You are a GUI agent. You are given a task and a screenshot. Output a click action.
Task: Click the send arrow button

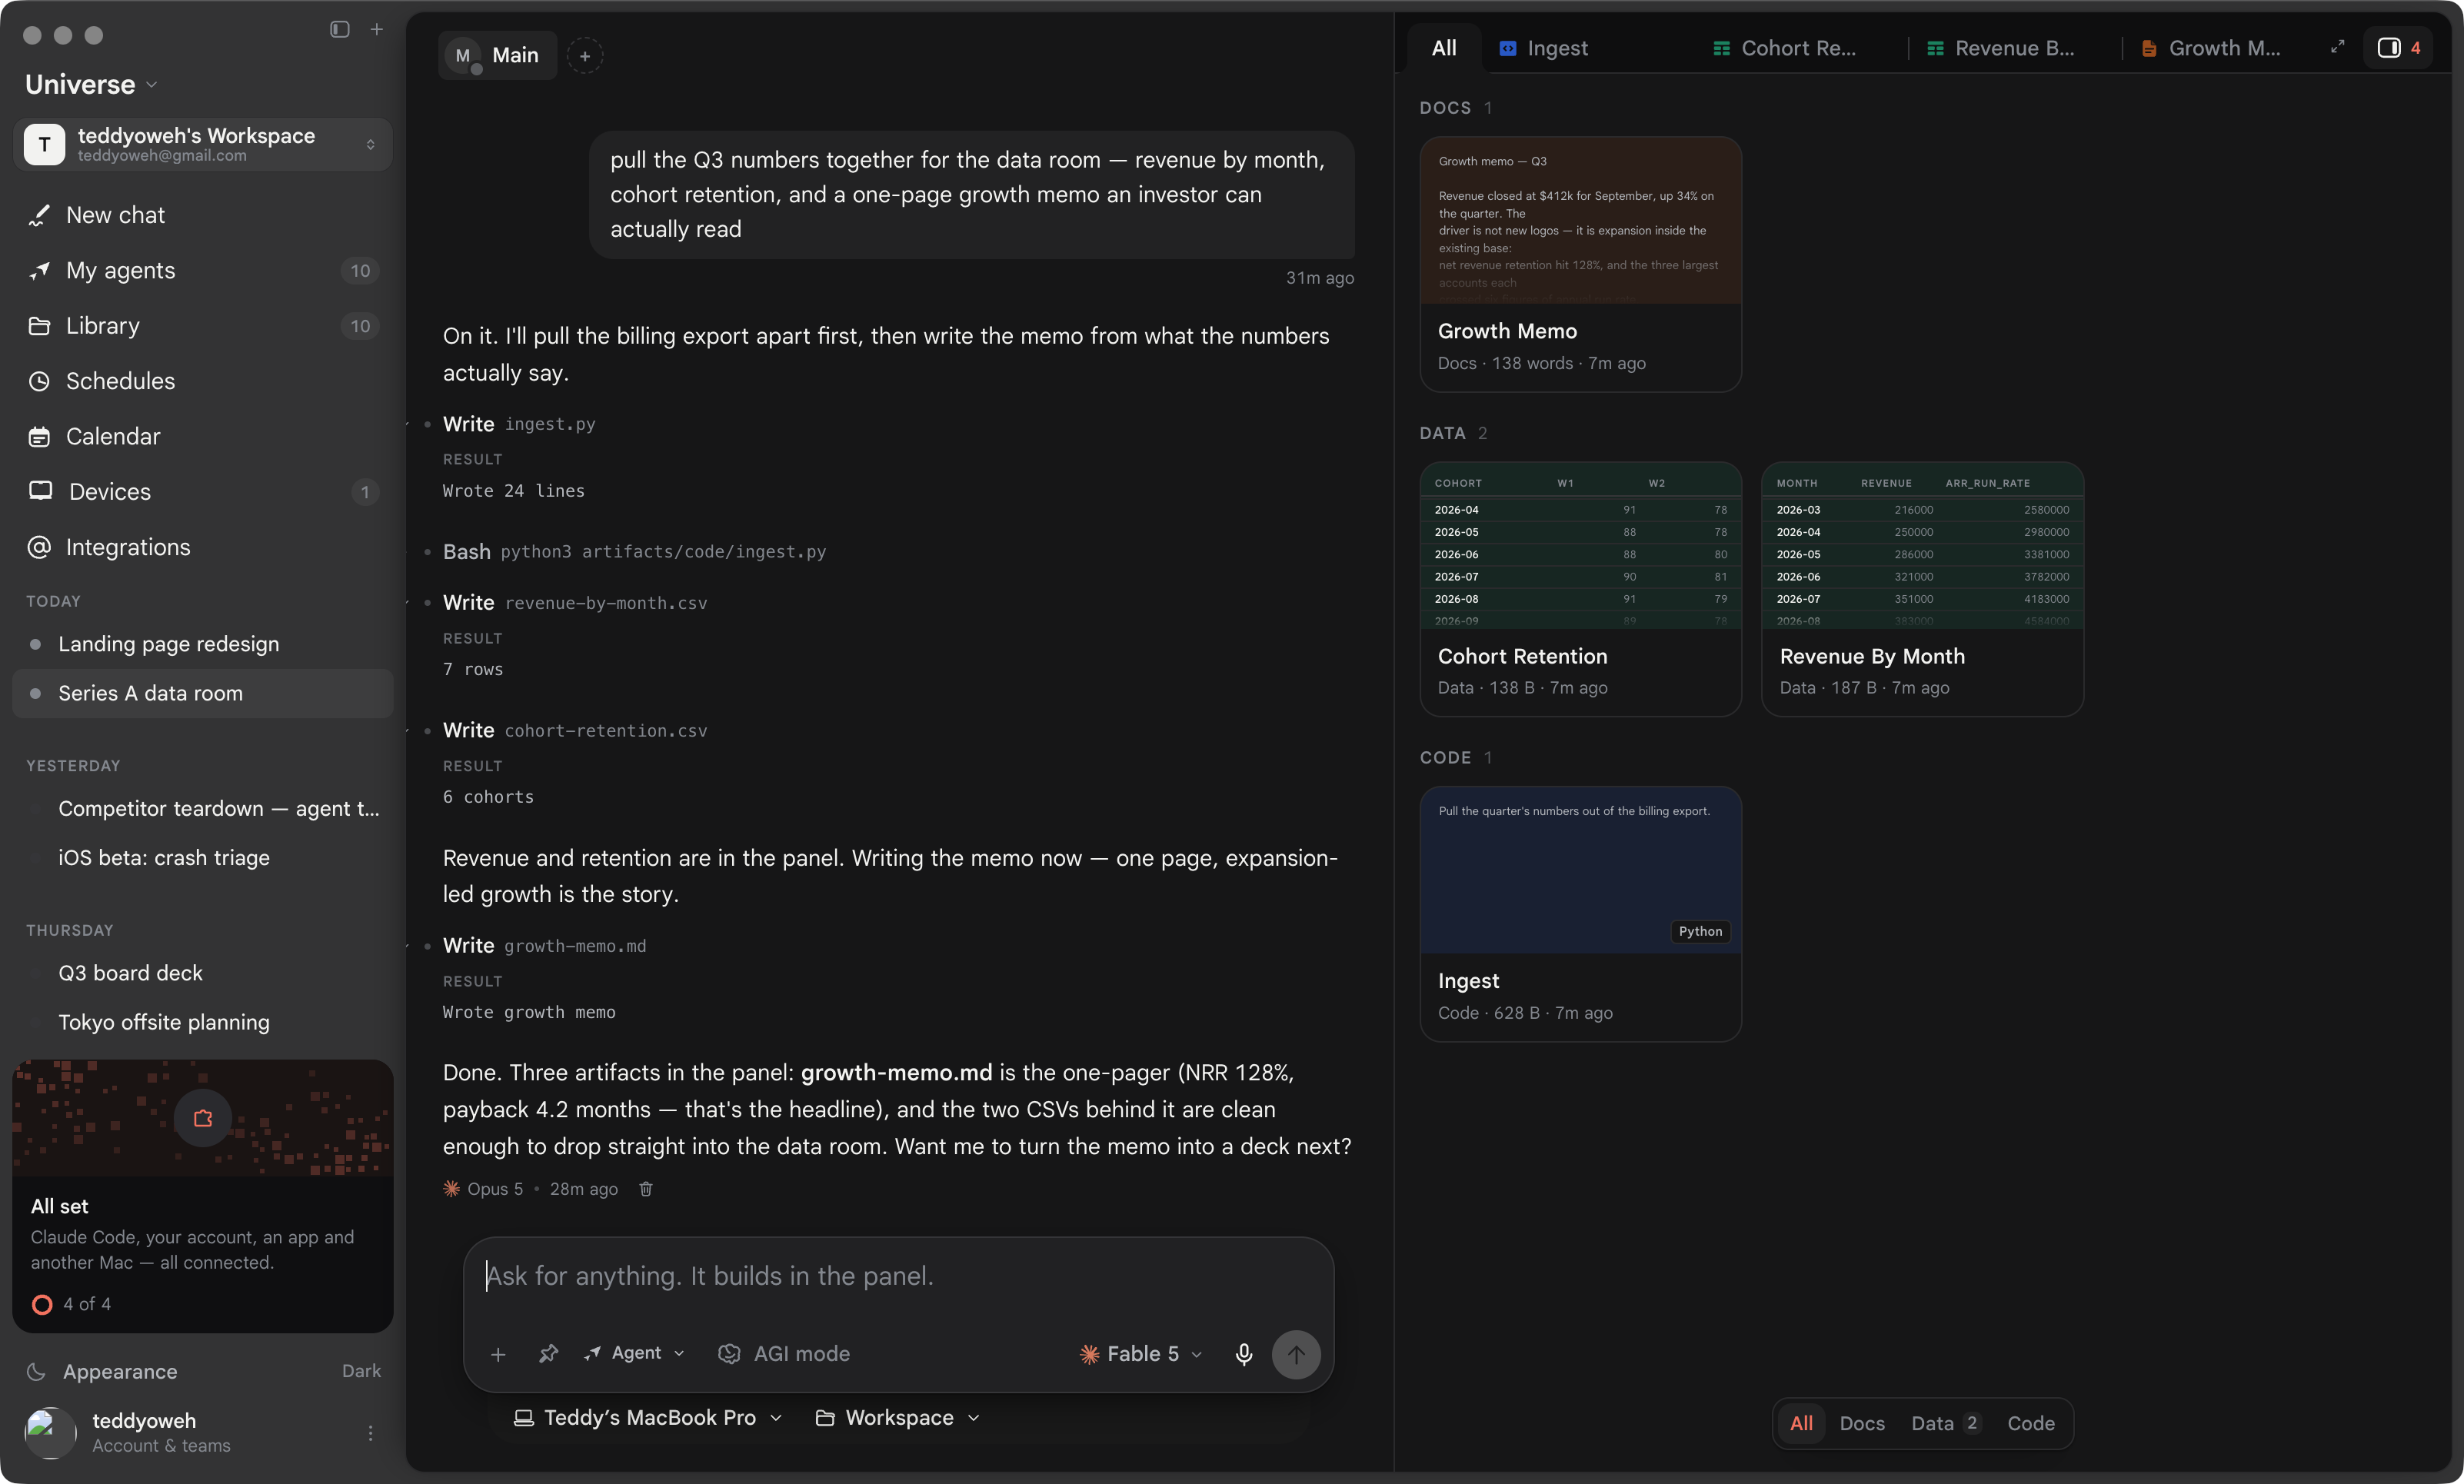tap(1296, 1354)
